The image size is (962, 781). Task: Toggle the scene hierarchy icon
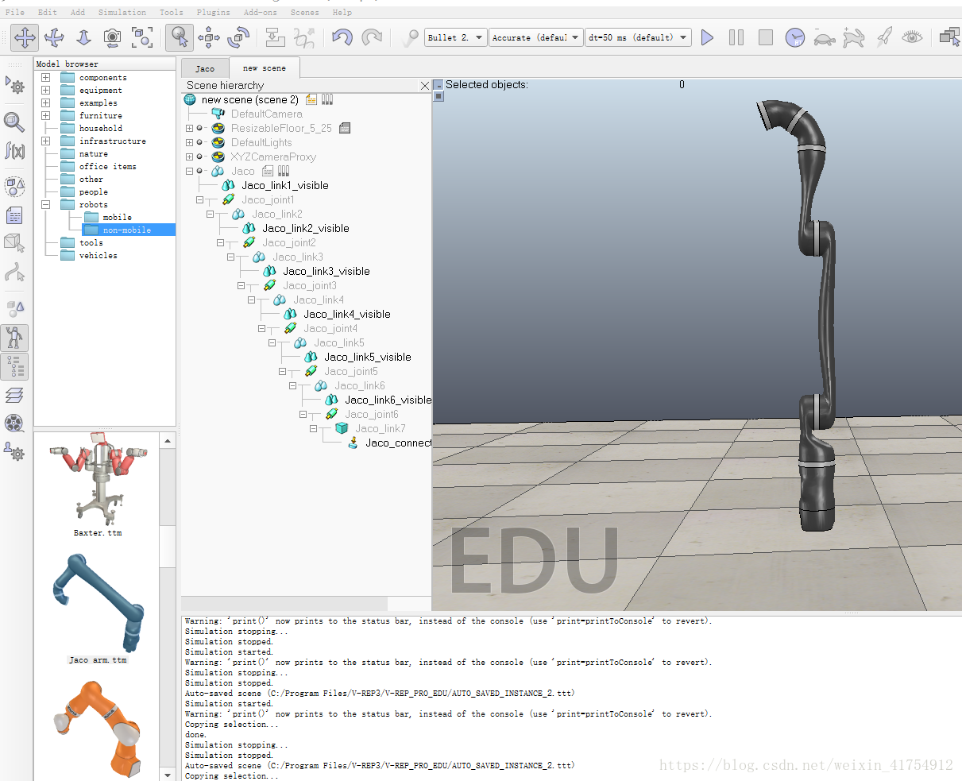[x=14, y=366]
